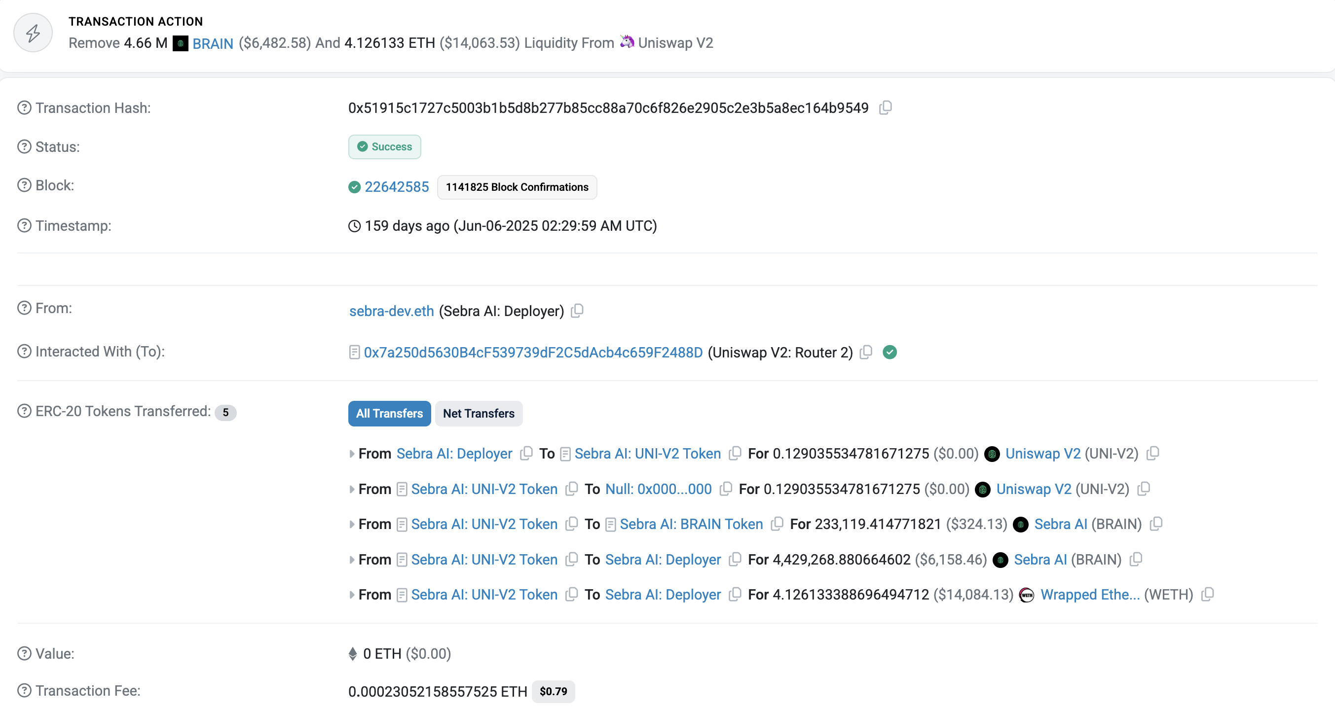Open the Sebra AI: BRAIN Token link
This screenshot has width=1335, height=708.
click(691, 524)
